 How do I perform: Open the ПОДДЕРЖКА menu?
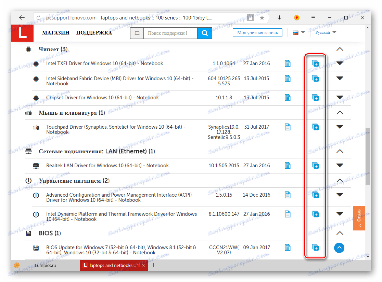[x=94, y=33]
